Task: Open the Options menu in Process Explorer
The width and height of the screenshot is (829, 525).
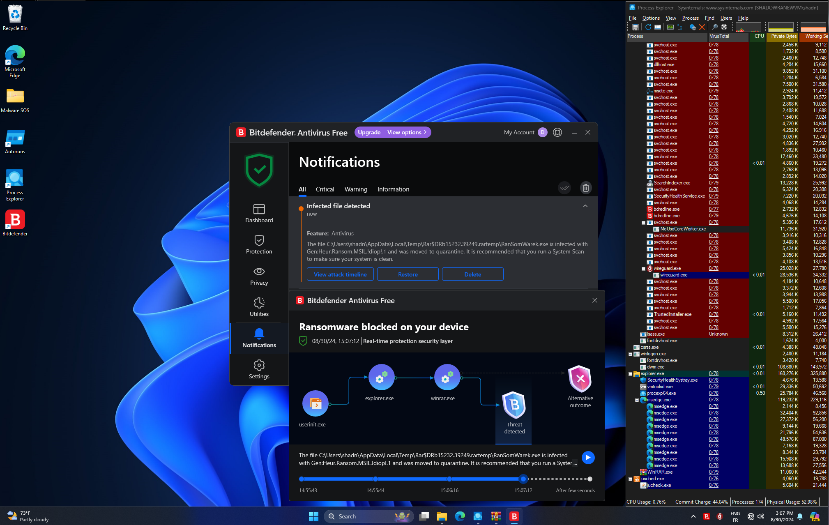Action: coord(651,18)
